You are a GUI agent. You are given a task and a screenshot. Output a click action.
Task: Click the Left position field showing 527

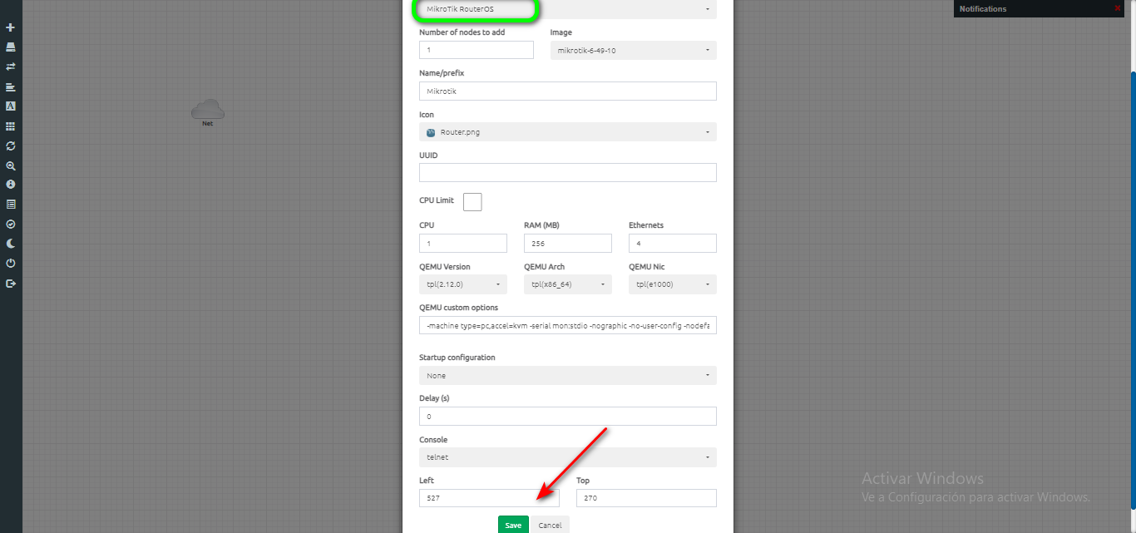[x=489, y=498]
